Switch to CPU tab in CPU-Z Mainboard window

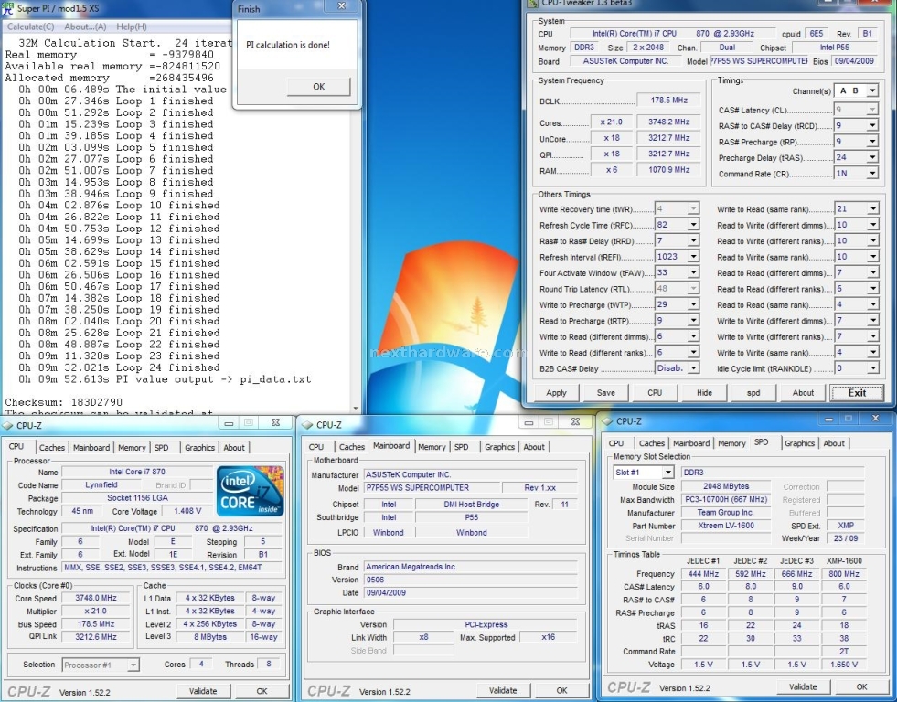(x=316, y=447)
